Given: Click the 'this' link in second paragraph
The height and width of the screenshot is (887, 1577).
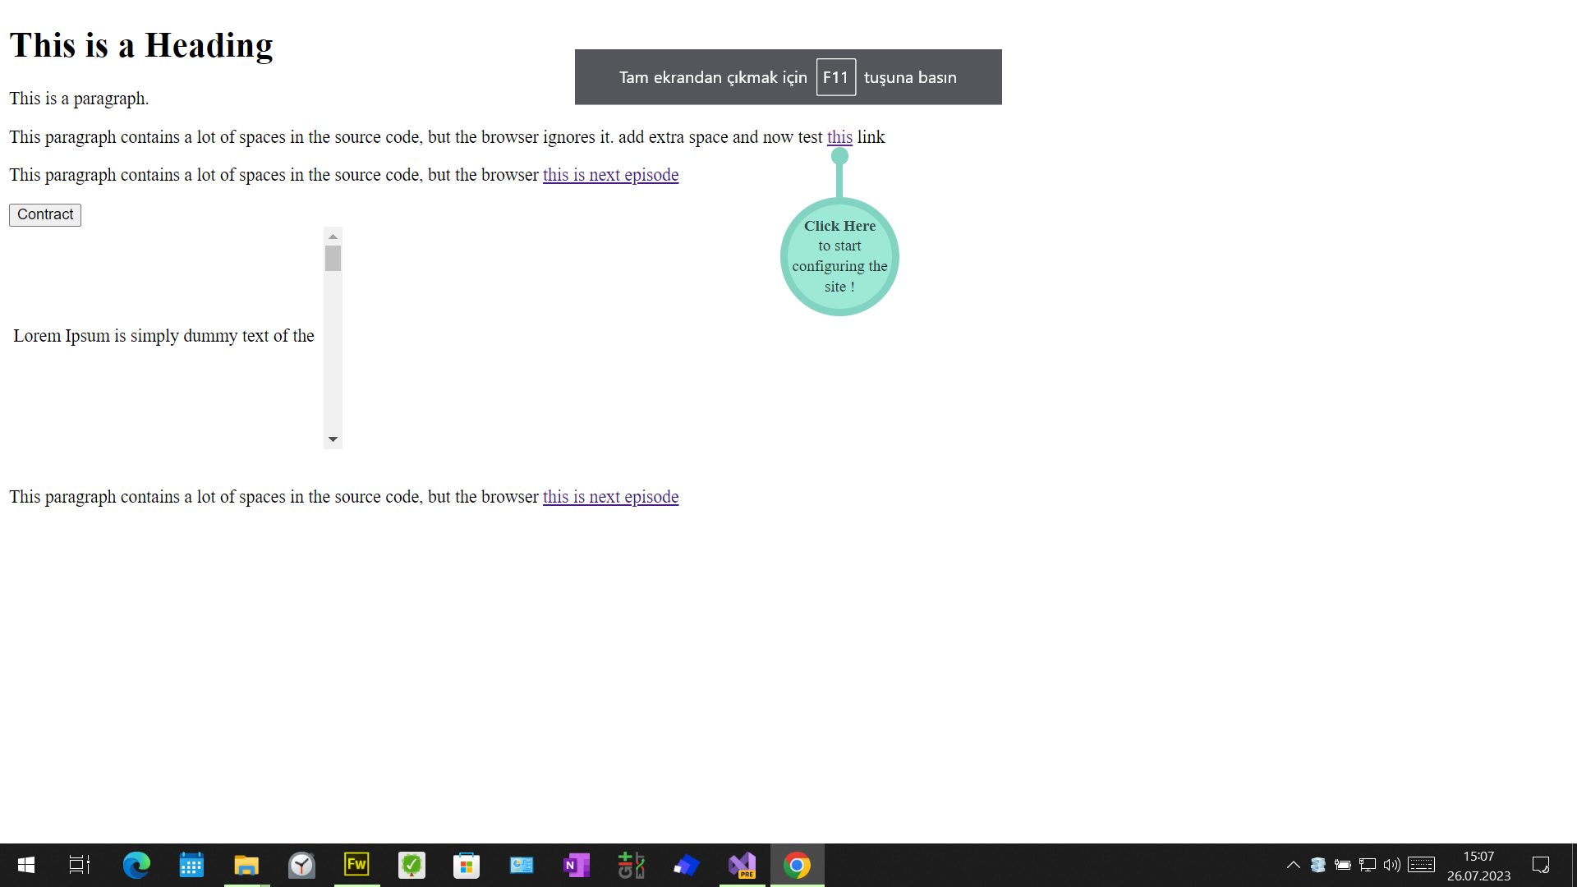Looking at the screenshot, I should point(839,137).
